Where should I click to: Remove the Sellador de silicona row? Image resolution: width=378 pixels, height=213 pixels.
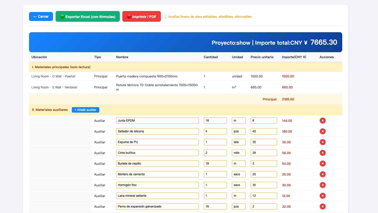[x=322, y=131]
